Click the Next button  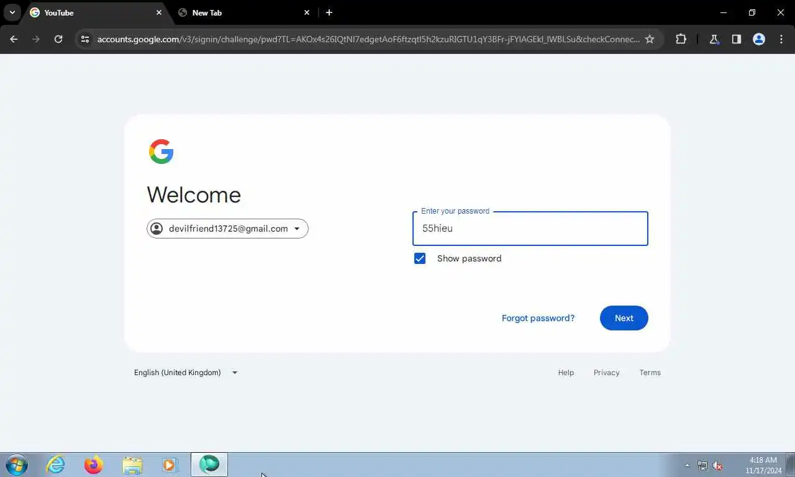tap(624, 318)
